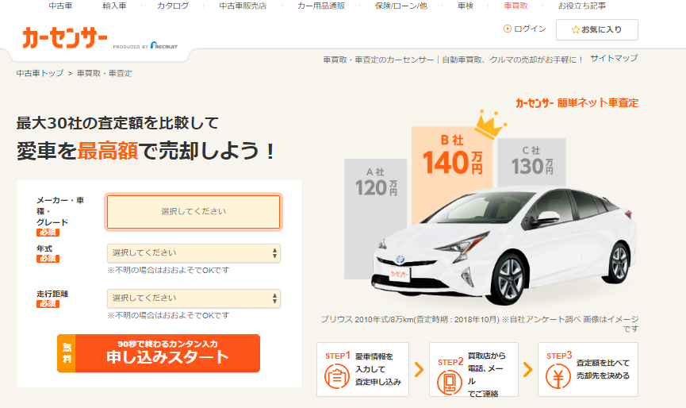Click the 必須 badge under 年式

coord(48,259)
